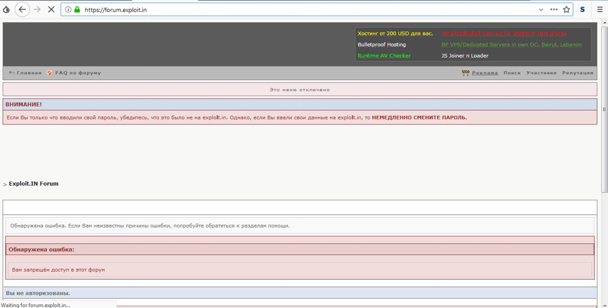Open the Участники page
Image resolution: width=608 pixels, height=308 pixels.
coord(541,73)
